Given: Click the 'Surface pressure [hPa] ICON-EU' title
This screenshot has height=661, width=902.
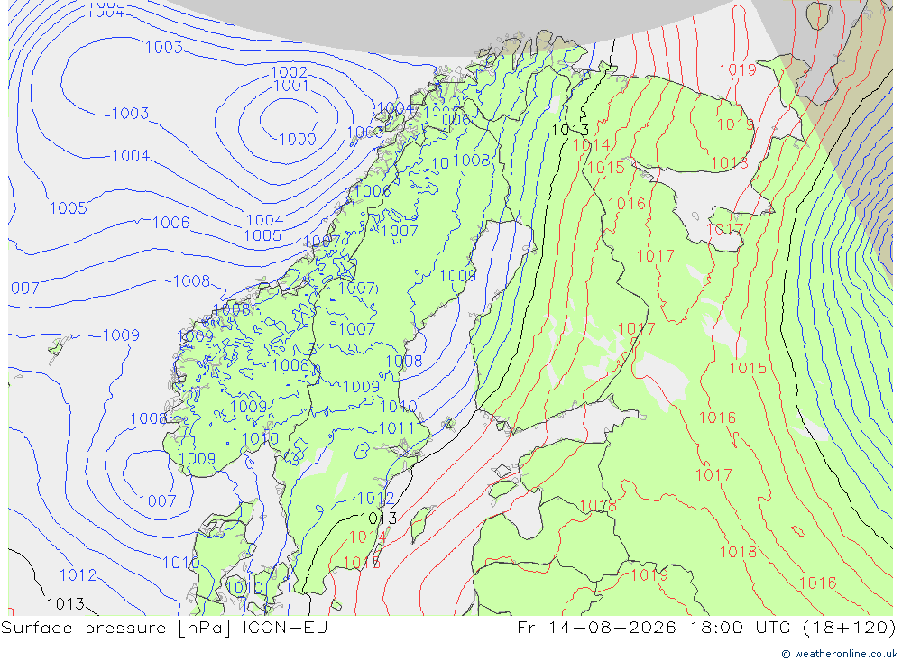Looking at the screenshot, I should [164, 628].
